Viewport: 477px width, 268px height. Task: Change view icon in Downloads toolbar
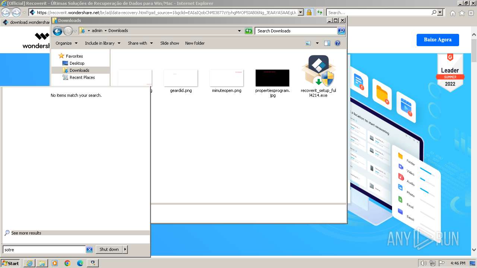tap(308, 43)
